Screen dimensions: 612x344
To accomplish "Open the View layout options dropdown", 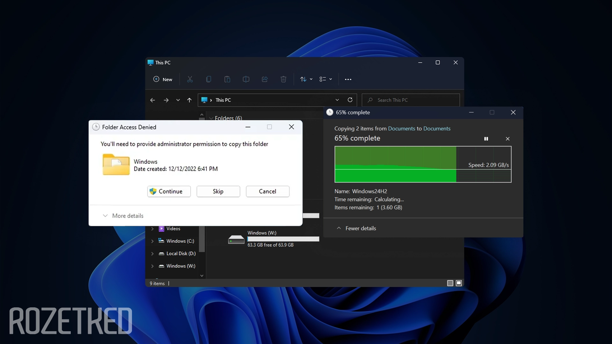I will [326, 79].
